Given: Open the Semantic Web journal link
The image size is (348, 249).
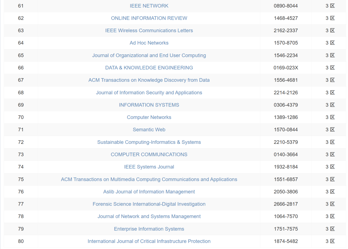Looking at the screenshot, I should tap(149, 130).
